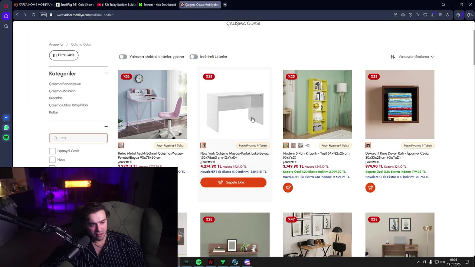
Task: Open Kick green app in taskbar
Action: tap(223, 262)
